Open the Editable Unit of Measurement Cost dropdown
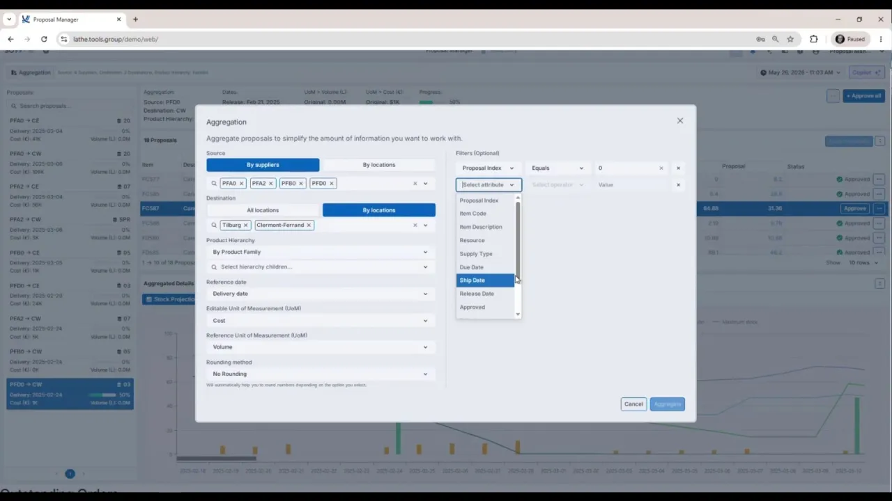 click(x=321, y=321)
